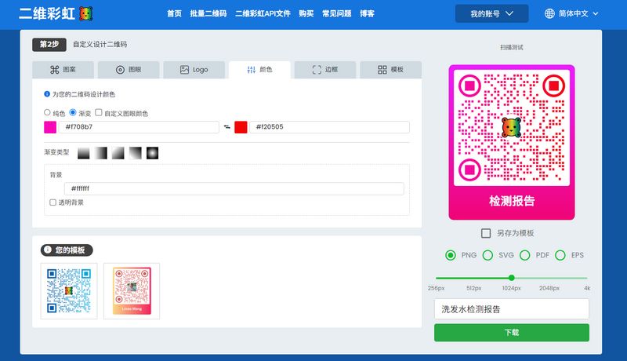Screen dimensions: 627x361
Task: Check the 另存为模板 checkbox
Action: (486, 233)
